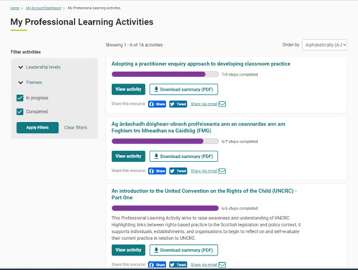Image resolution: width=358 pixels, height=270 pixels.
Task: Share UNCRC Part One activity via email link
Action: 204,264
